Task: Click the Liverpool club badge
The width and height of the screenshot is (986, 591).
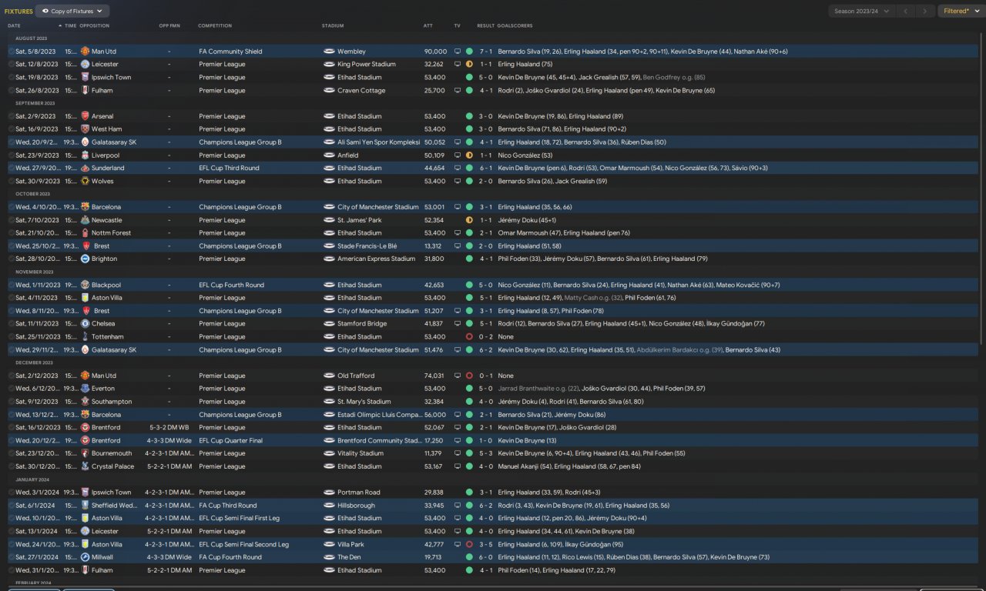Action: coord(85,155)
